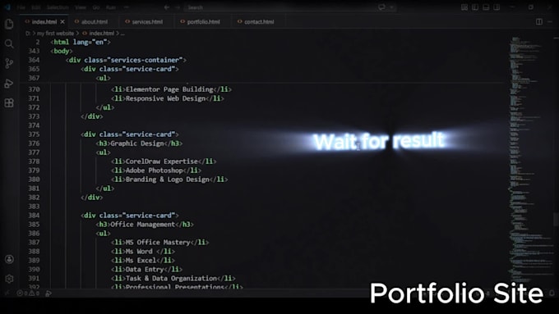Viewport: 559px width, 314px height.
Task: Open the title bar overflow menu ellipsis
Action: 127,7
